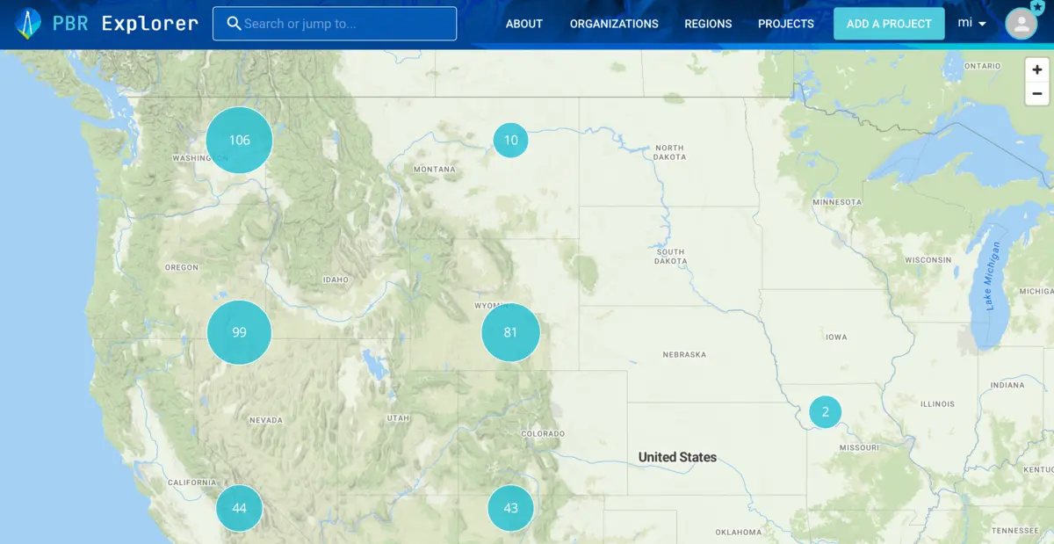The width and height of the screenshot is (1054, 544).
Task: Open the About menu item
Action: tap(523, 24)
